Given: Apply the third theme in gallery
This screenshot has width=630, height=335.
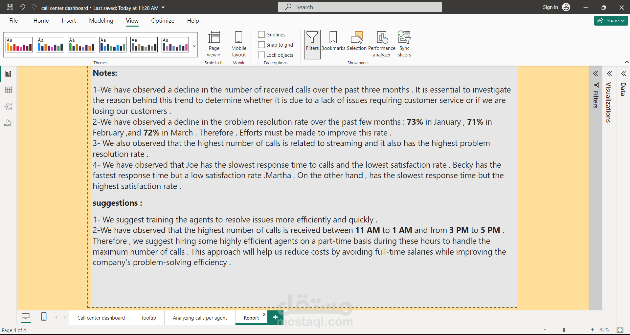Looking at the screenshot, I should click(82, 45).
